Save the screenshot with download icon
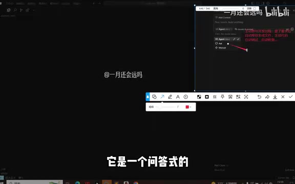The image size is (295, 184). [275, 97]
